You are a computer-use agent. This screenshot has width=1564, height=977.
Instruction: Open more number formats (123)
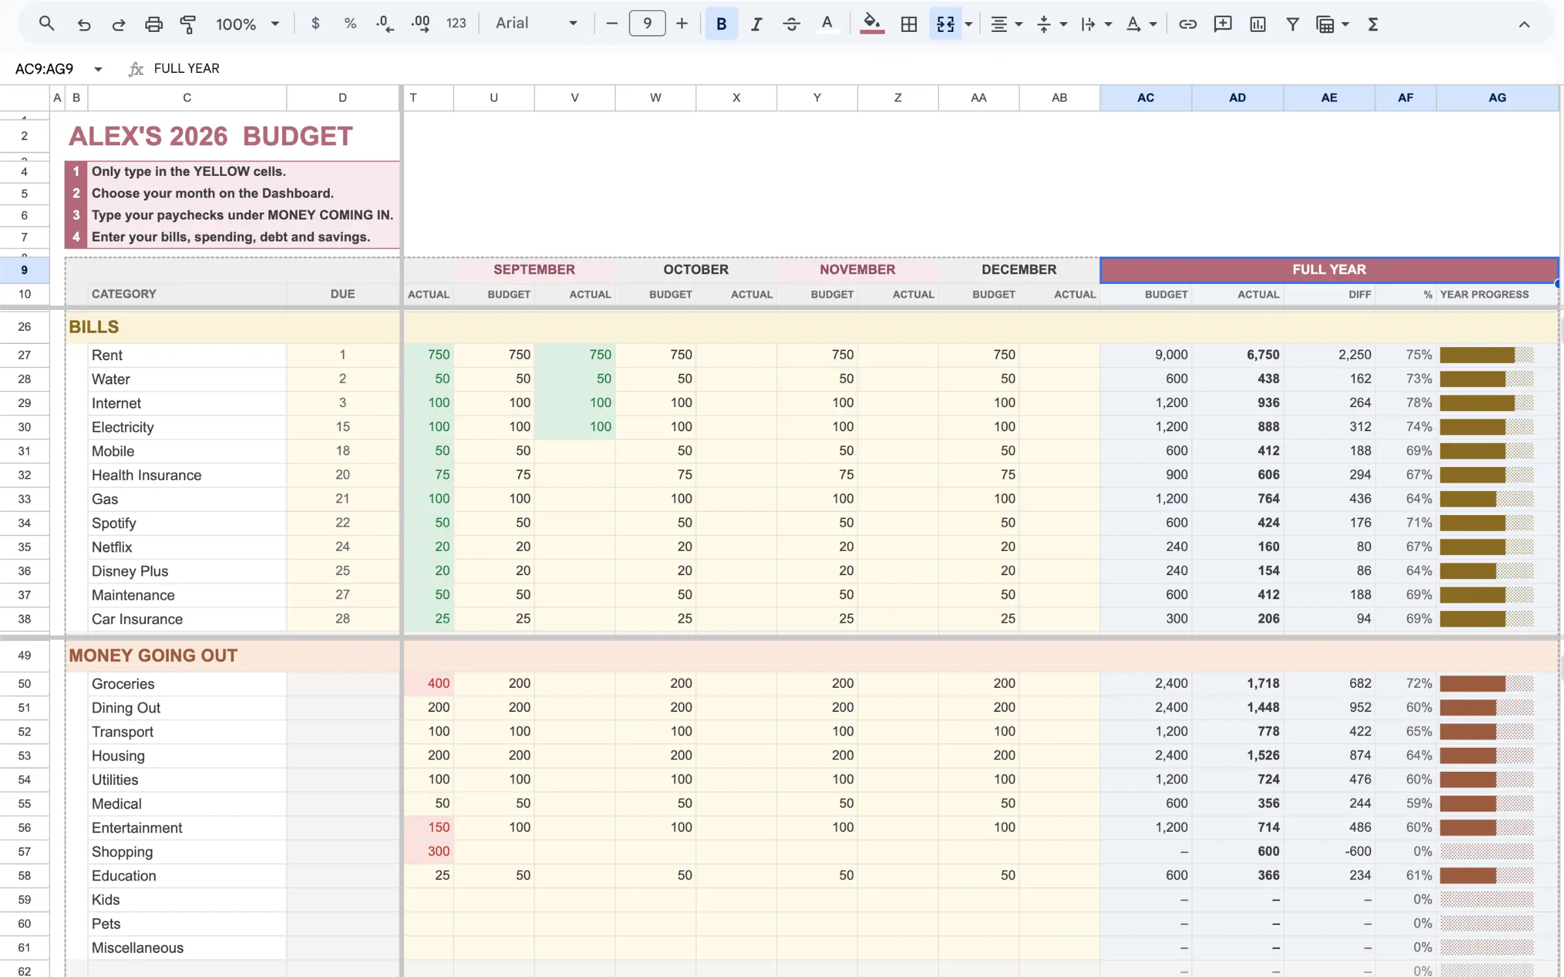click(x=456, y=24)
